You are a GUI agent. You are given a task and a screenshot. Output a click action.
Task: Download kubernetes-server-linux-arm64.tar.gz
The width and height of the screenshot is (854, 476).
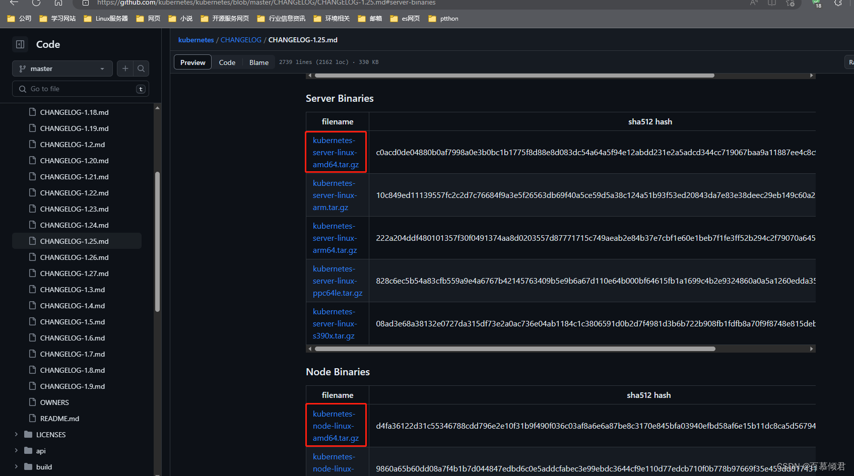335,238
